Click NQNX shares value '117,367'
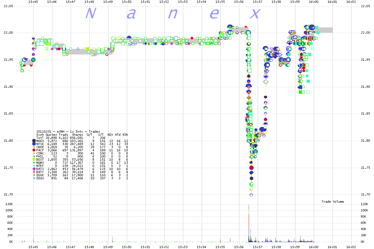This screenshot has height=249, width=374. pos(77,162)
